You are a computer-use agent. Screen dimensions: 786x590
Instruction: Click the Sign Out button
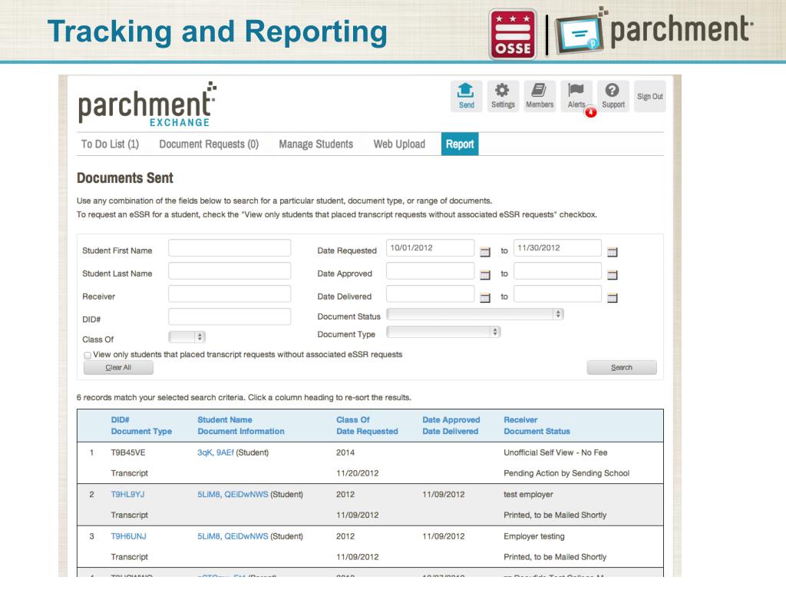(x=650, y=96)
